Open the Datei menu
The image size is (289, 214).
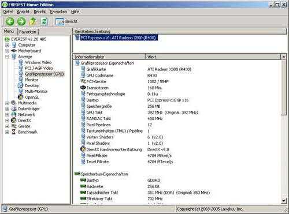8,12
